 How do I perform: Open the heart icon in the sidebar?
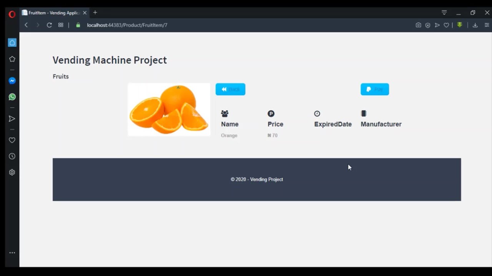tap(12, 140)
